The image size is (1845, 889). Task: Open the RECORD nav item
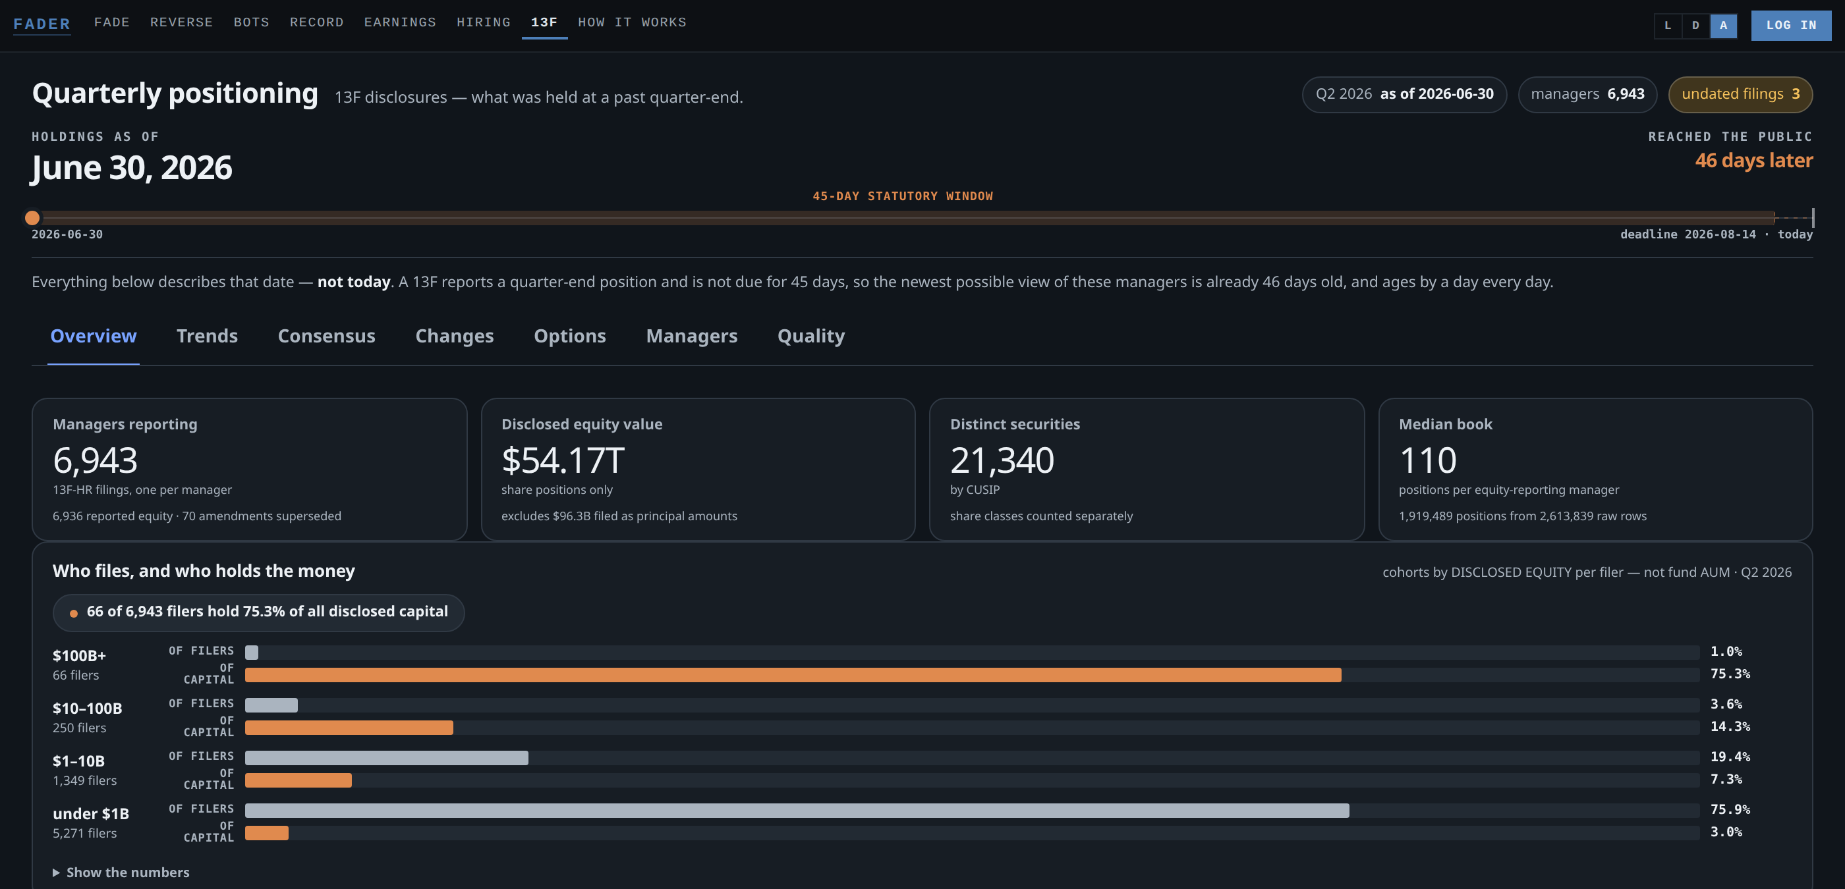point(316,22)
